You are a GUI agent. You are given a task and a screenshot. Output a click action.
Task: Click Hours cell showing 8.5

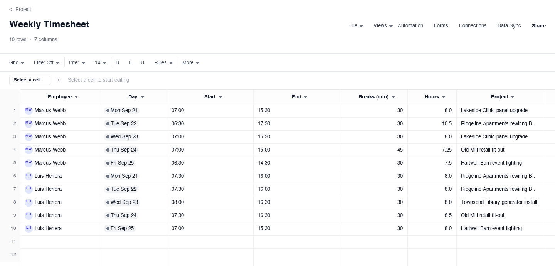(x=432, y=215)
